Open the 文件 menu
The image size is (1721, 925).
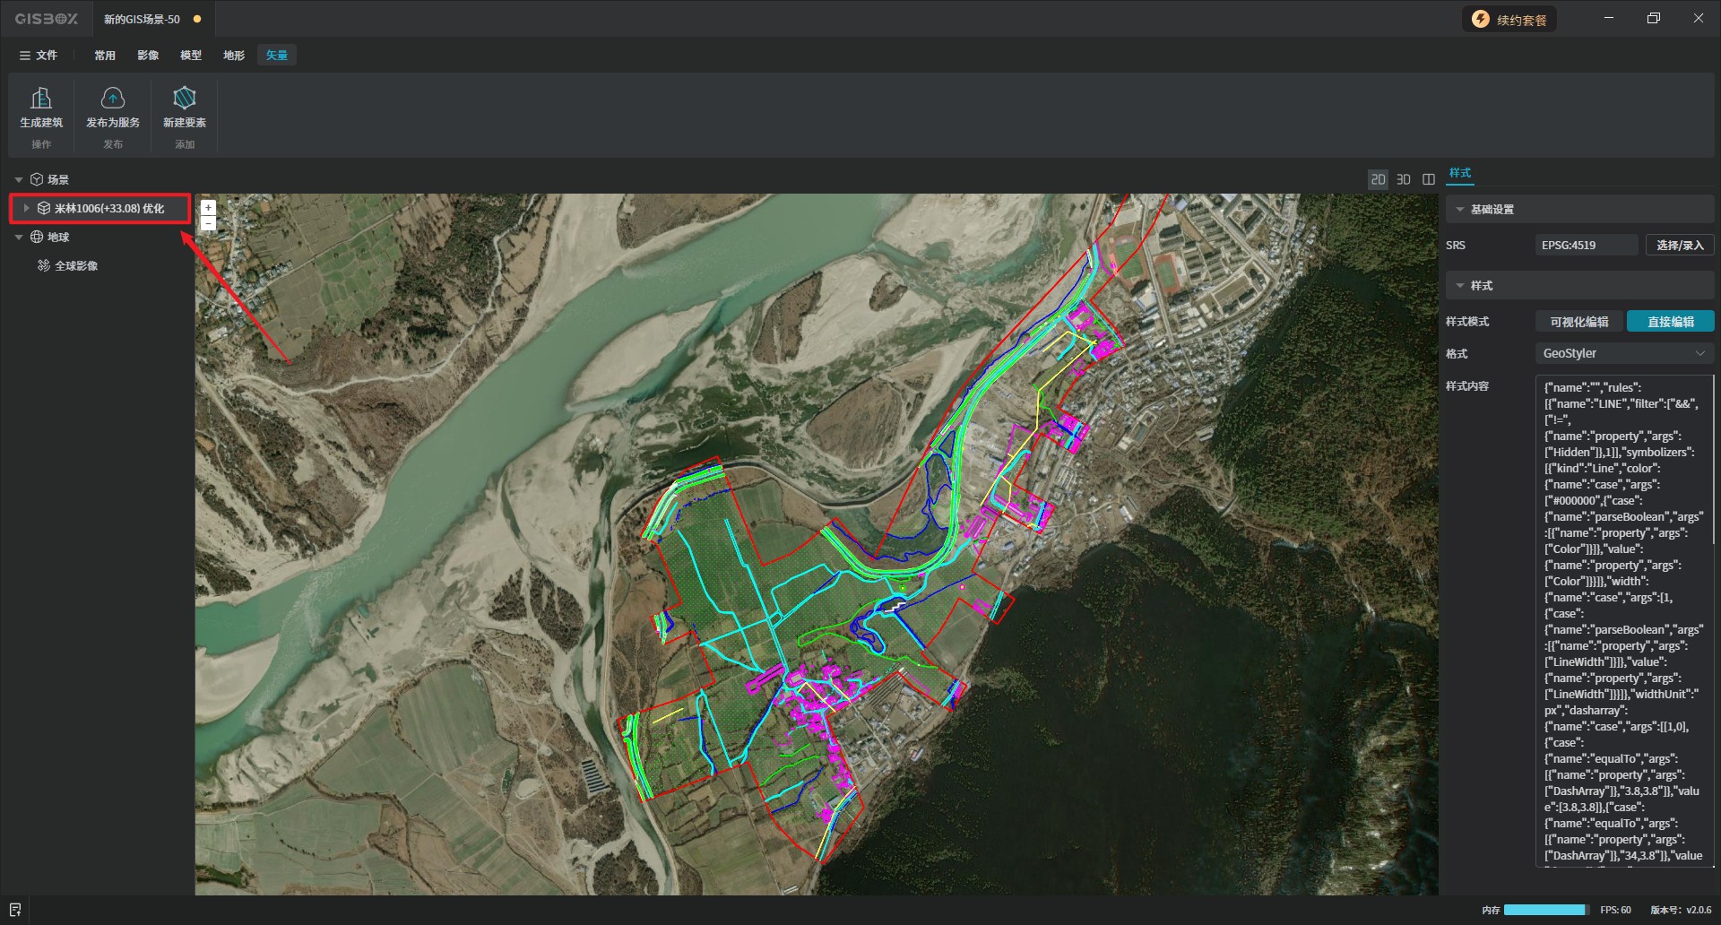(39, 56)
